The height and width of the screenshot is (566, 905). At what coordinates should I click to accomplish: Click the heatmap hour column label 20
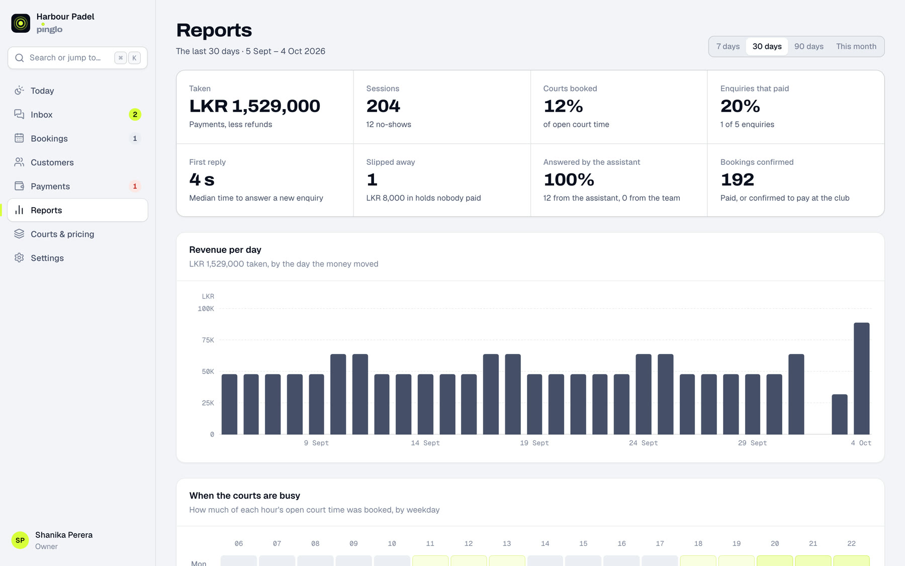(x=775, y=543)
